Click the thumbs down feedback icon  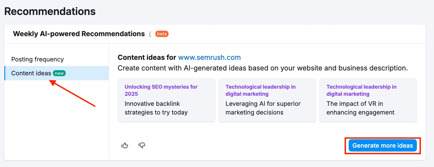[142, 146]
